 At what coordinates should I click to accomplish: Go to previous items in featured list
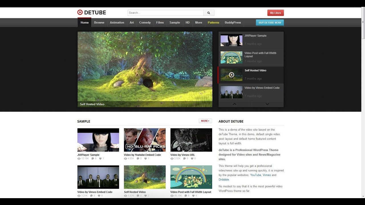[x=234, y=104]
